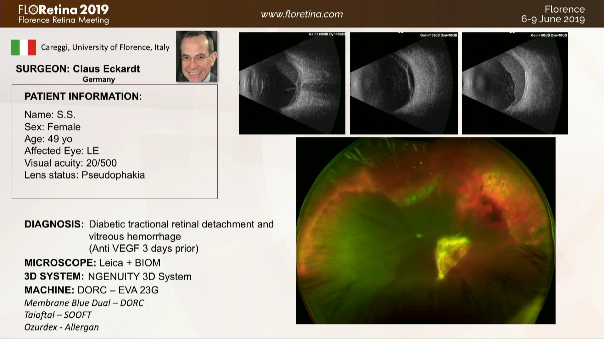The image size is (604, 339).
Task: Select 'SURGEON: Claus Eckardt' heading
Action: tap(78, 69)
